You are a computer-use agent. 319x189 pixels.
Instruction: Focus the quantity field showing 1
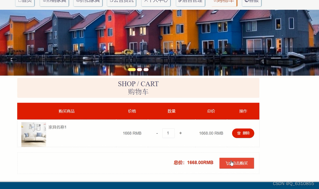point(168,133)
